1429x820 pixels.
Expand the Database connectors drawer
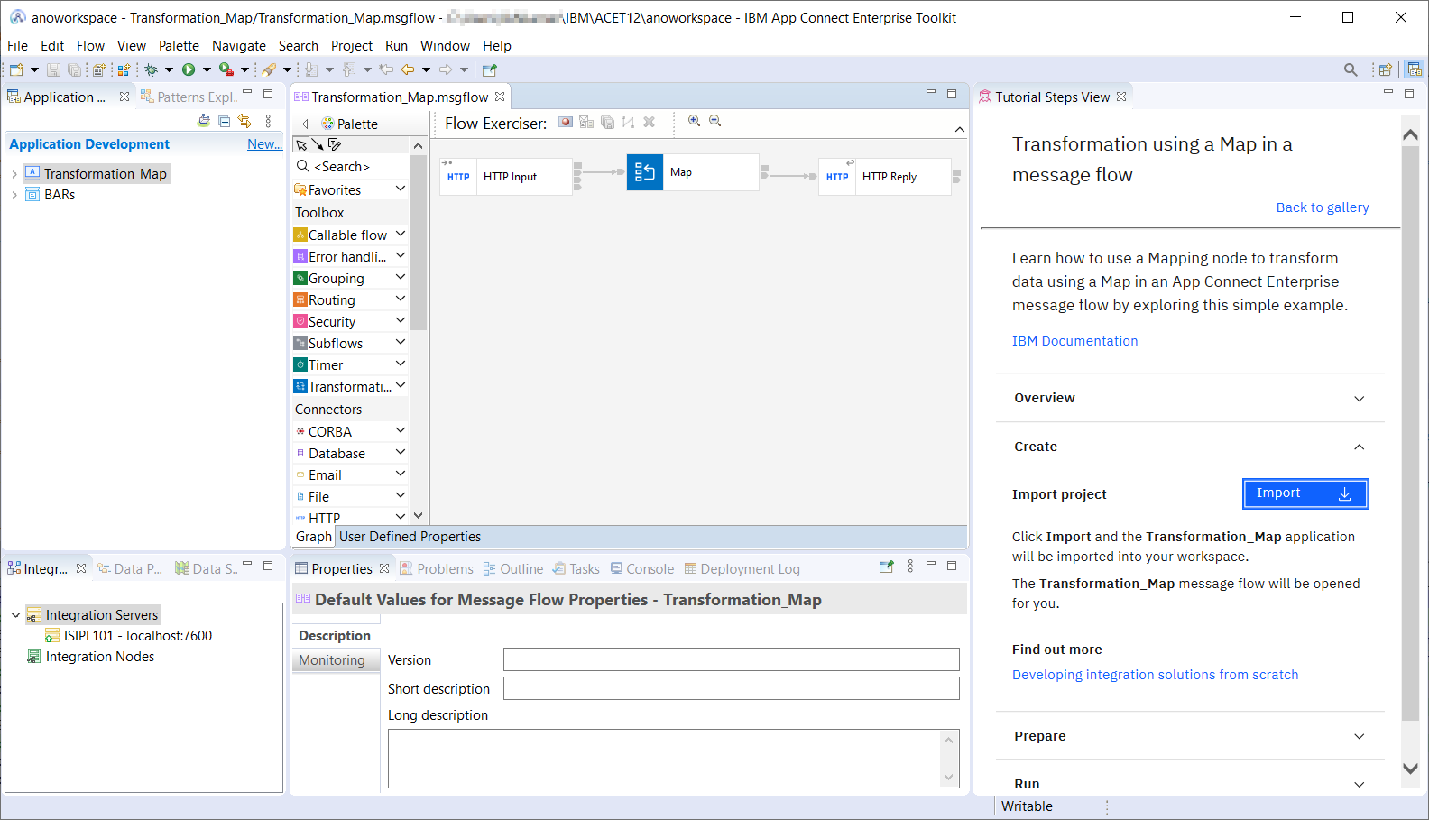coord(401,452)
